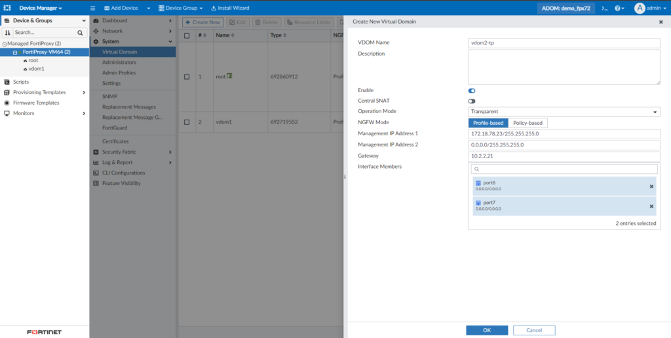Toggle the Enable switch
The image size is (671, 338).
(x=472, y=90)
